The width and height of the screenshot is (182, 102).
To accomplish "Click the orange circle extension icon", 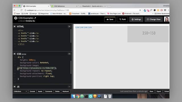I will point(158,10).
